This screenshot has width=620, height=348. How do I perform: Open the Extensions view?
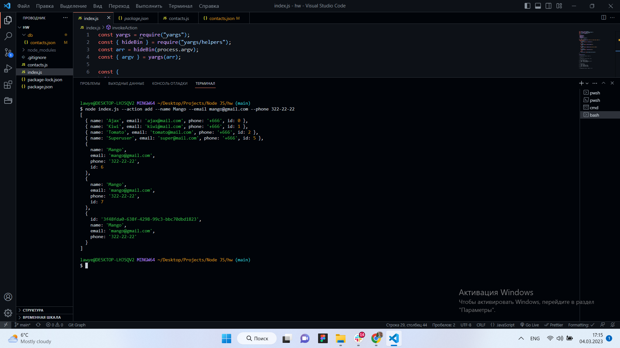[8, 85]
